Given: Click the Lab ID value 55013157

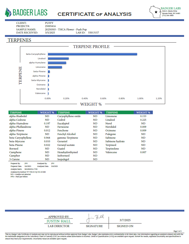Looking at the screenshot, I should tap(94, 33).
